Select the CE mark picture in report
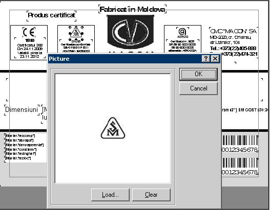 29,32
